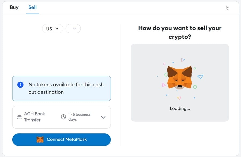Viewport: 241px width, 157px height.
Task: Click the clock icon next to business days
Action: pyautogui.click(x=63, y=117)
